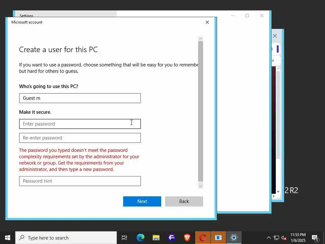
Task: Minimize the Settings window
Action: [233, 16]
